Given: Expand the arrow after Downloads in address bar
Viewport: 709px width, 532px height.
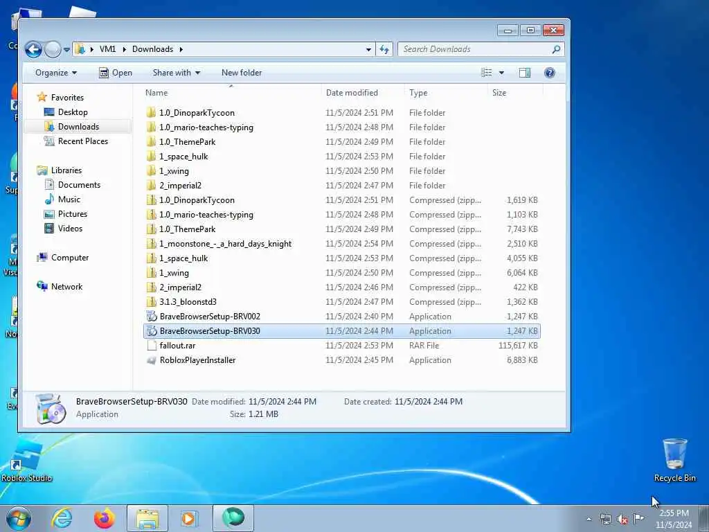Looking at the screenshot, I should tap(181, 49).
